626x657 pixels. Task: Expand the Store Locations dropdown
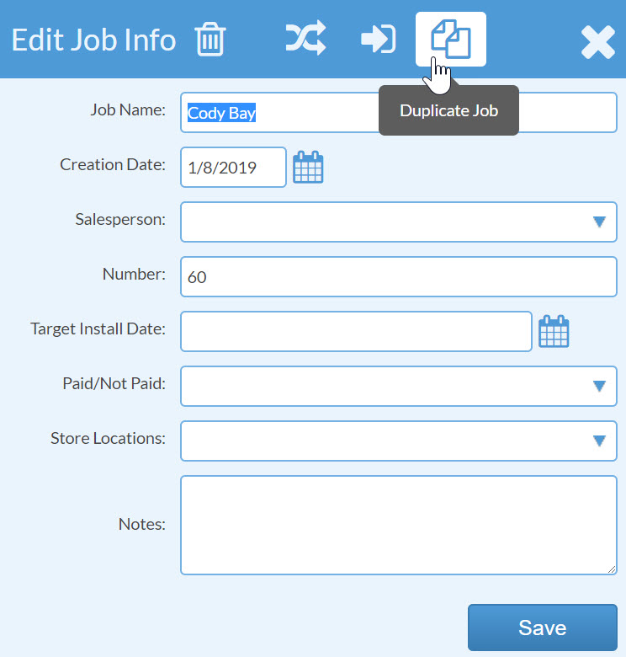398,441
